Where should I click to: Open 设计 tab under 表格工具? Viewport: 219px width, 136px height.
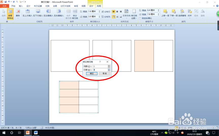(x=91, y=6)
